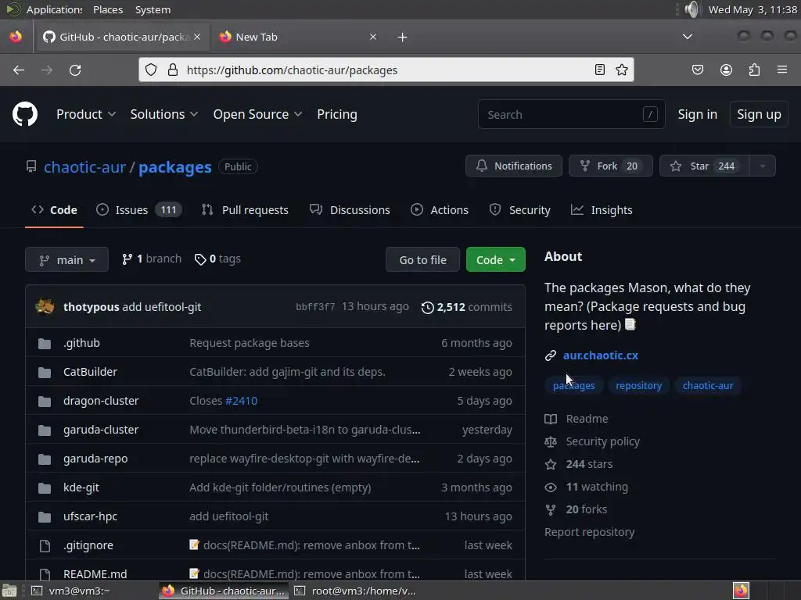
Task: Open the Places menu
Action: point(108,9)
